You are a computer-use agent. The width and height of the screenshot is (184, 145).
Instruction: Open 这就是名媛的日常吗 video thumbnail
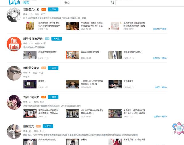click(x=115, y=55)
